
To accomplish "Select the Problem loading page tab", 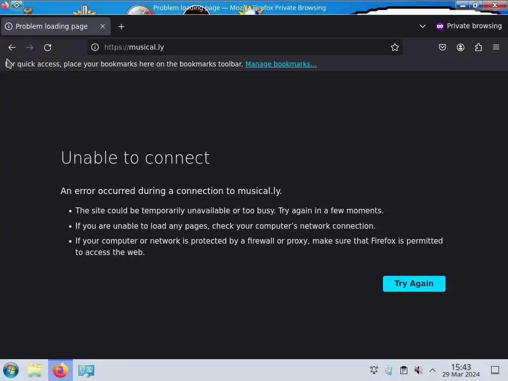I will (x=56, y=26).
